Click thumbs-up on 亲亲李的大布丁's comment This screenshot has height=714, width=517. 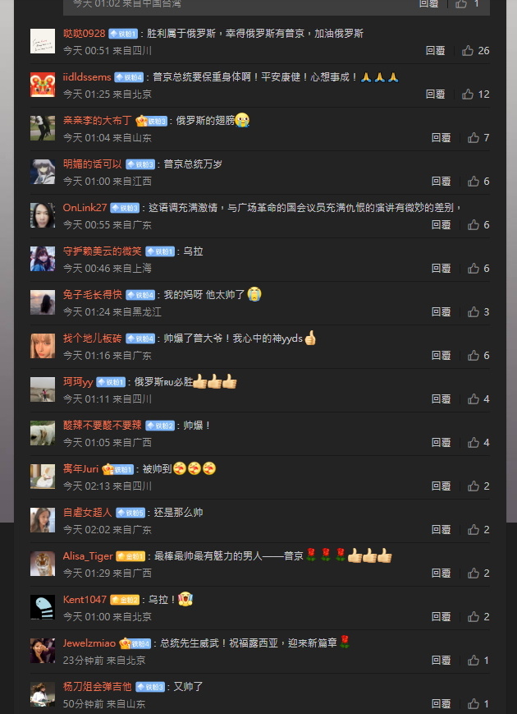(x=474, y=137)
